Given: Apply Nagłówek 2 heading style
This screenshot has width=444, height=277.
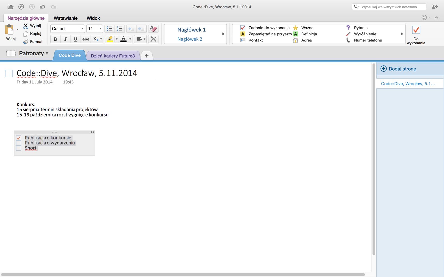Looking at the screenshot, I should click(x=190, y=39).
